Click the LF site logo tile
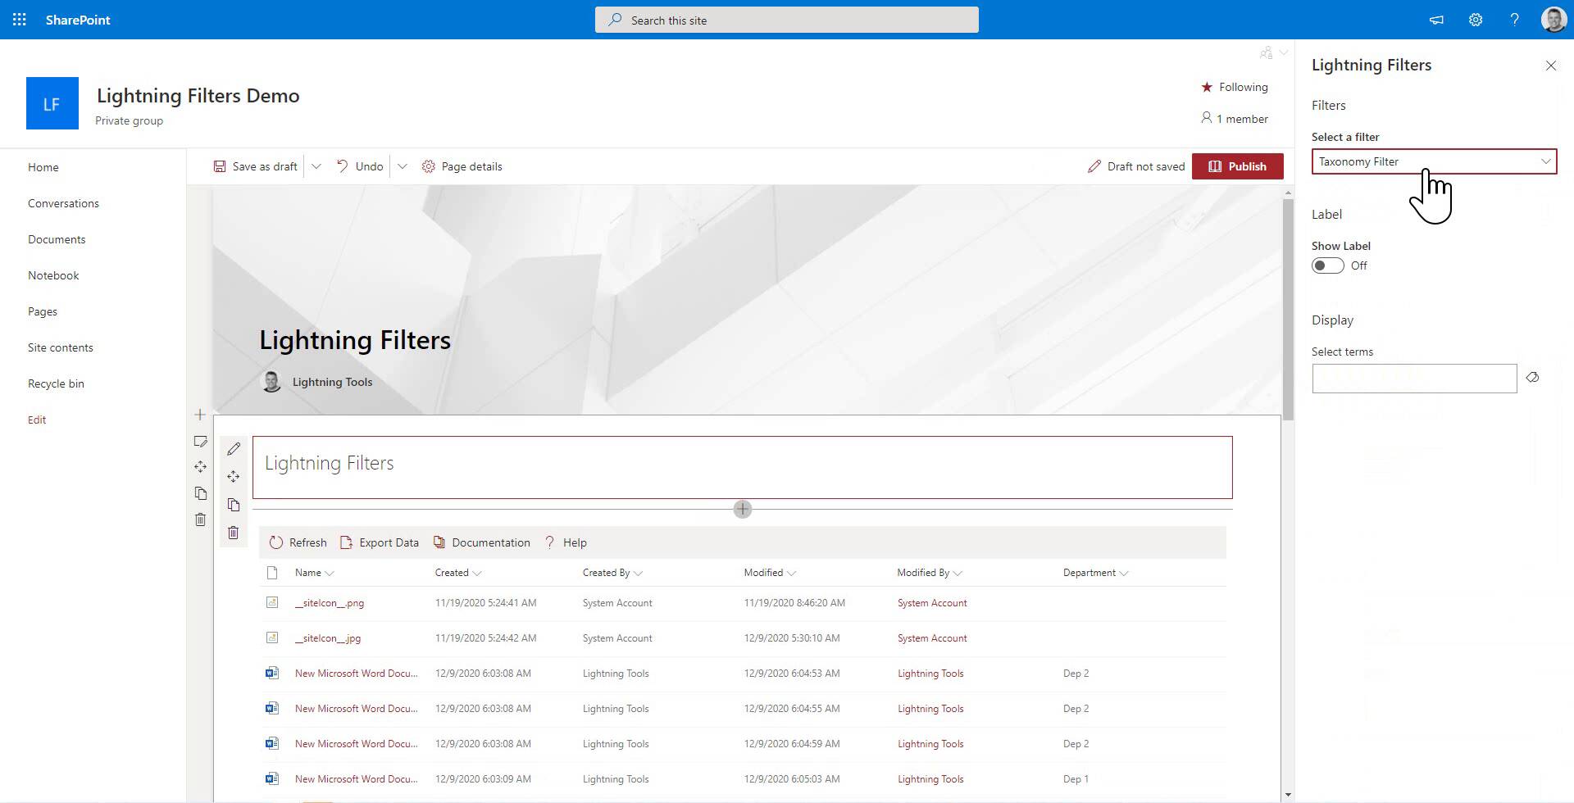Viewport: 1574px width, 803px height. (52, 103)
